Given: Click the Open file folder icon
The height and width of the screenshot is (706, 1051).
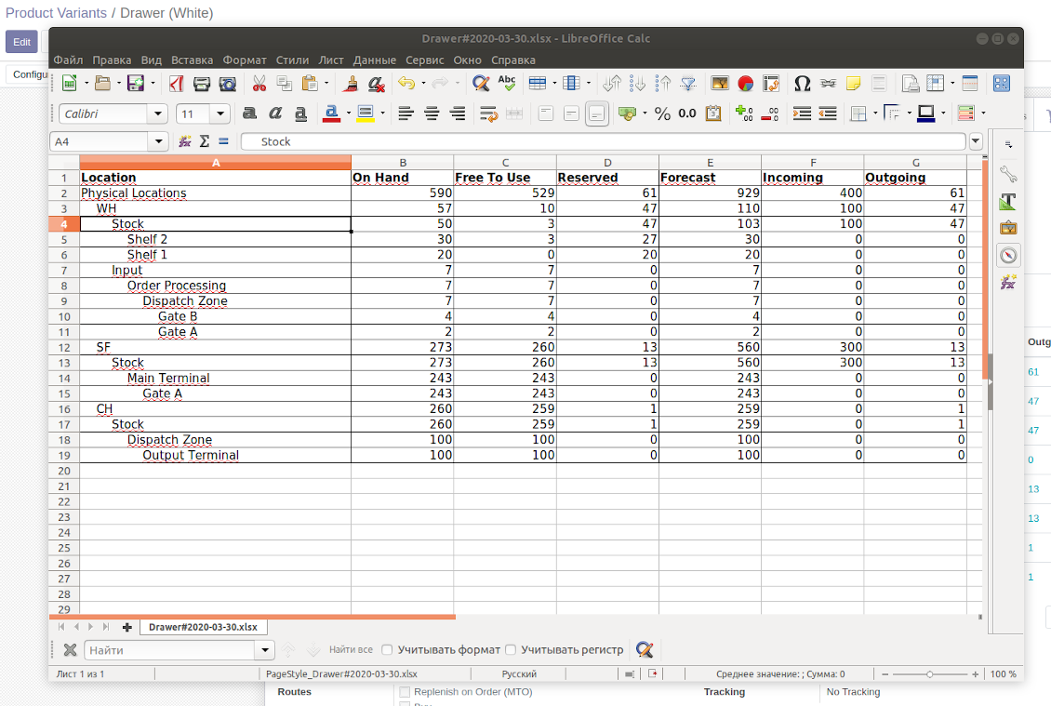Looking at the screenshot, I should point(102,83).
